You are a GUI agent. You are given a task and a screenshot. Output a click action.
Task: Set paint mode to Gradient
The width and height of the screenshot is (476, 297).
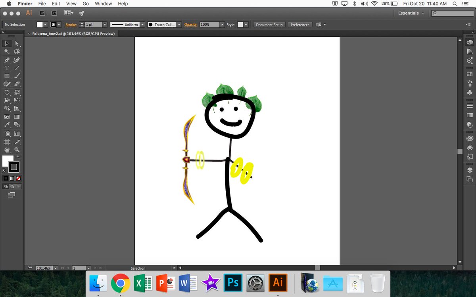tap(12, 179)
